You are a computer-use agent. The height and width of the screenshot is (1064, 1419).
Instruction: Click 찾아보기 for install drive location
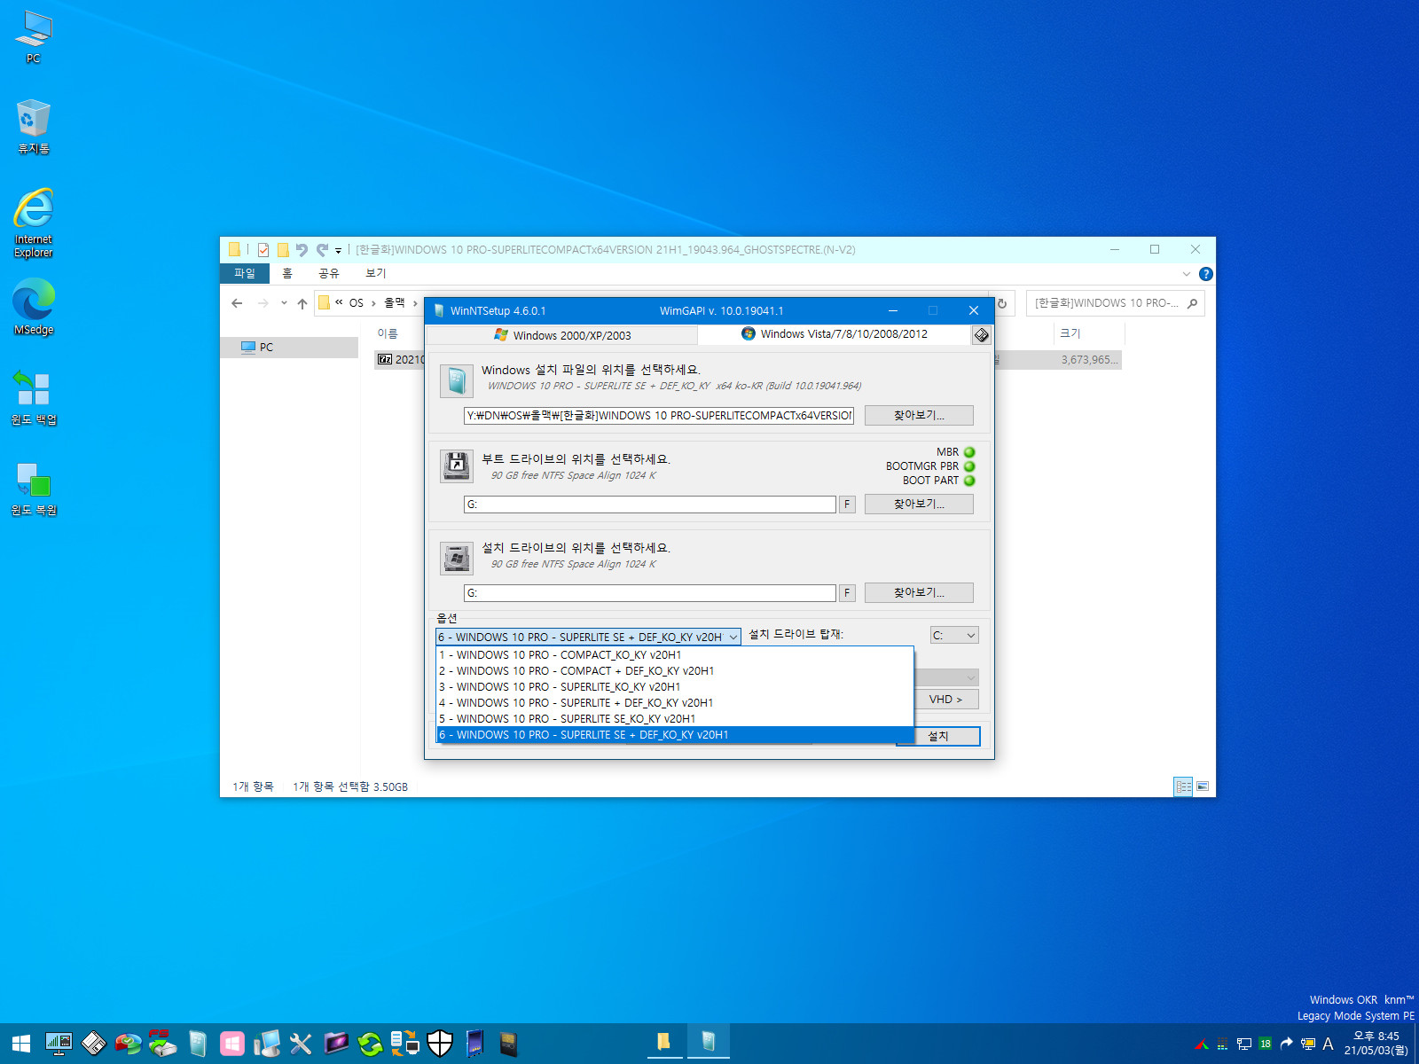pyautogui.click(x=919, y=592)
